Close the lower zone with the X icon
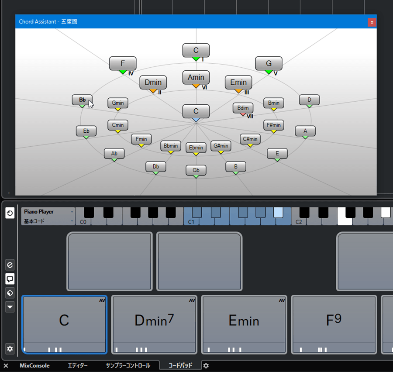Image resolution: width=393 pixels, height=372 pixels. pos(6,365)
